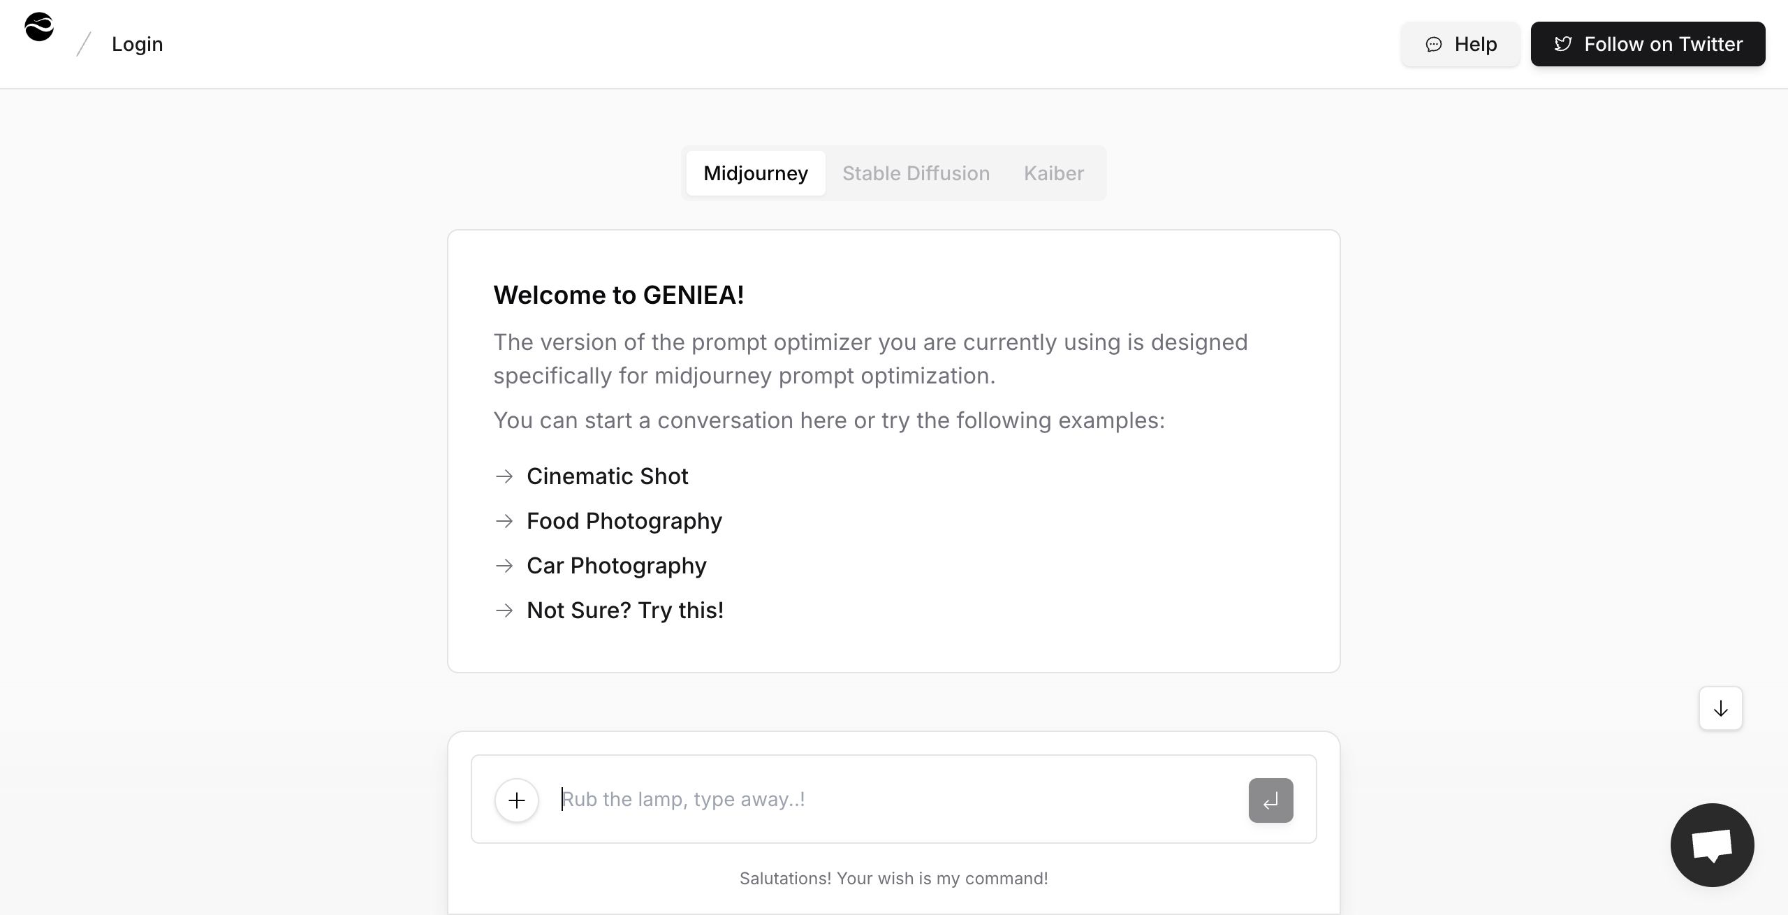The height and width of the screenshot is (915, 1788).
Task: Try the Cinematic Shot example
Action: [607, 476]
